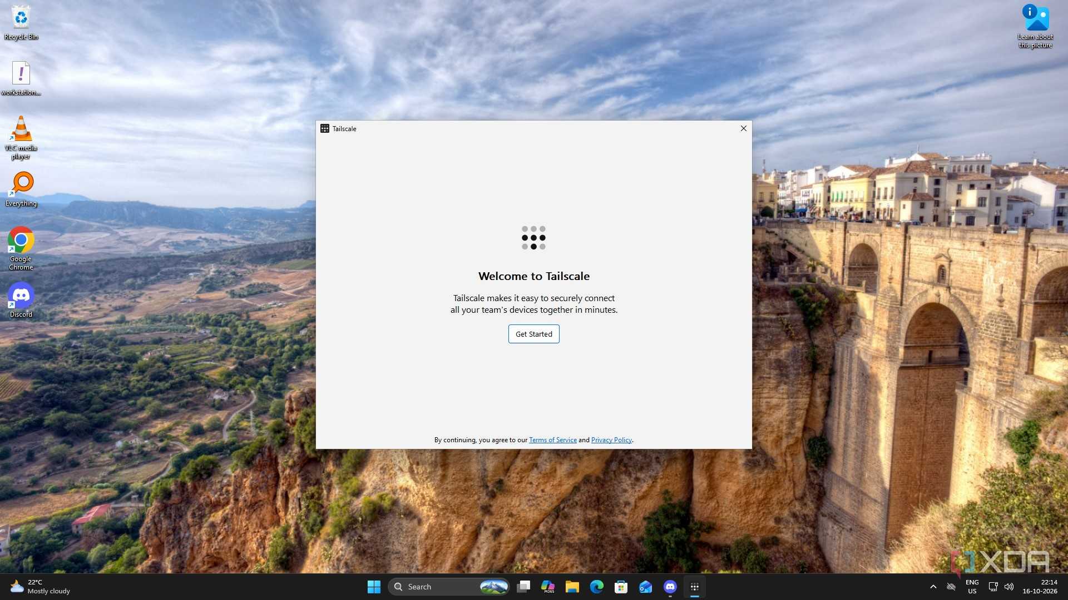Select VLC media player shortcut
The width and height of the screenshot is (1068, 600).
point(21,138)
